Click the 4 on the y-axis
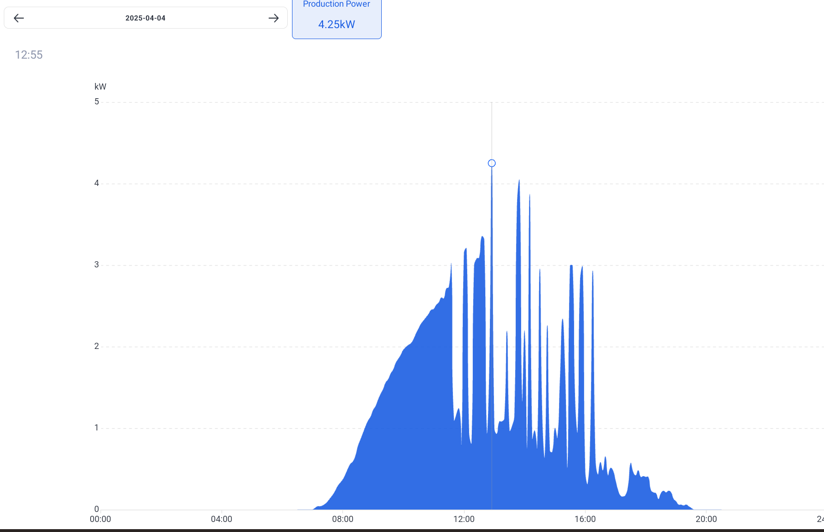Viewport: 824px width, 532px height. pyautogui.click(x=97, y=183)
